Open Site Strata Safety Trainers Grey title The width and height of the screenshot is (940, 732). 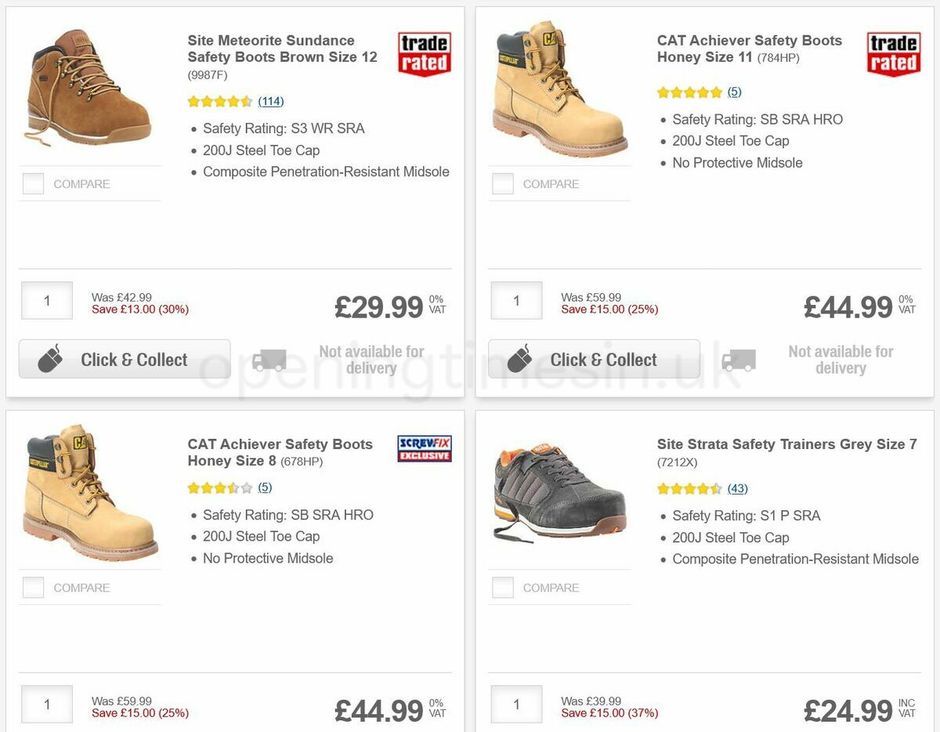786,444
